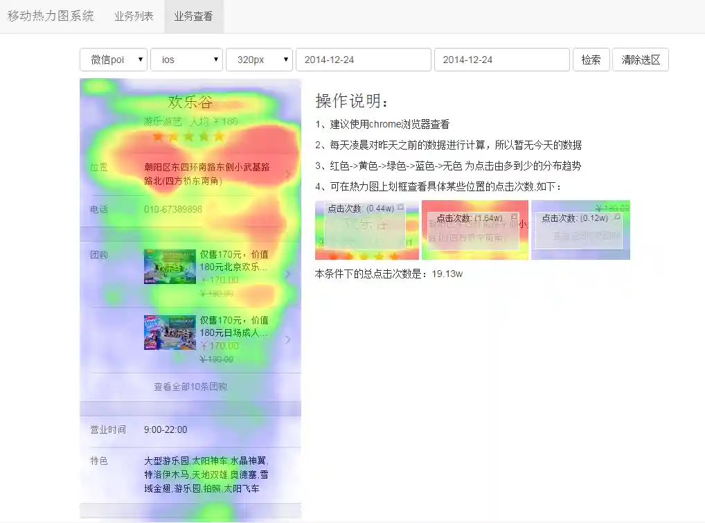Click the 点击次数 (0.44w) sample image

367,230
